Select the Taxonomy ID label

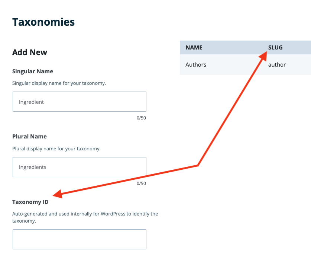tap(30, 202)
